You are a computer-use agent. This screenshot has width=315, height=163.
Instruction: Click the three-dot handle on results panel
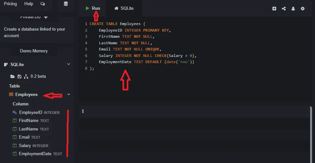(83, 111)
